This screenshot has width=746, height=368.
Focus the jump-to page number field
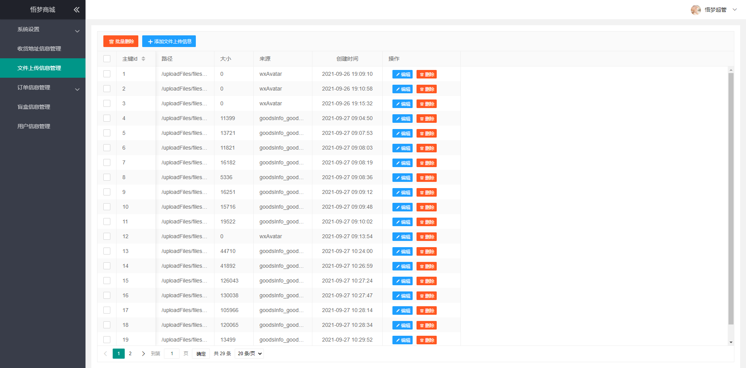pyautogui.click(x=172, y=354)
